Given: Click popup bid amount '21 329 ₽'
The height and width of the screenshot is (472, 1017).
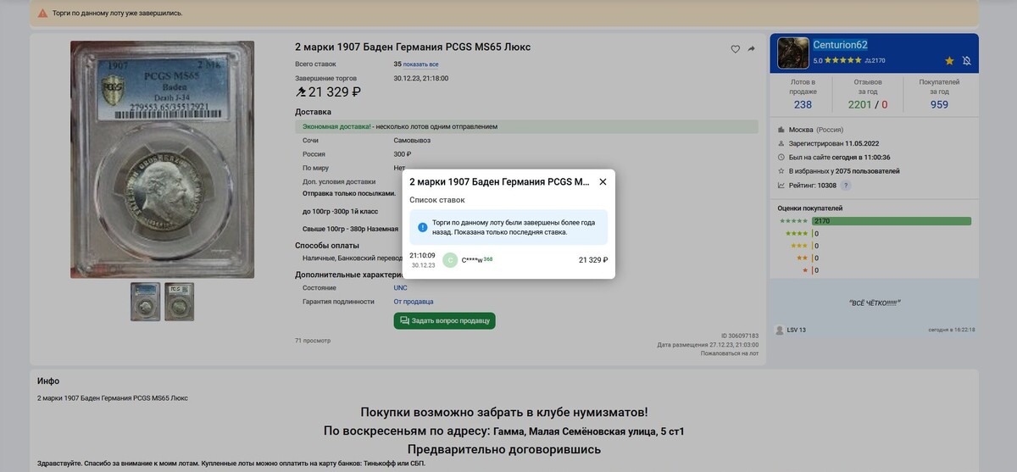Looking at the screenshot, I should (x=593, y=260).
